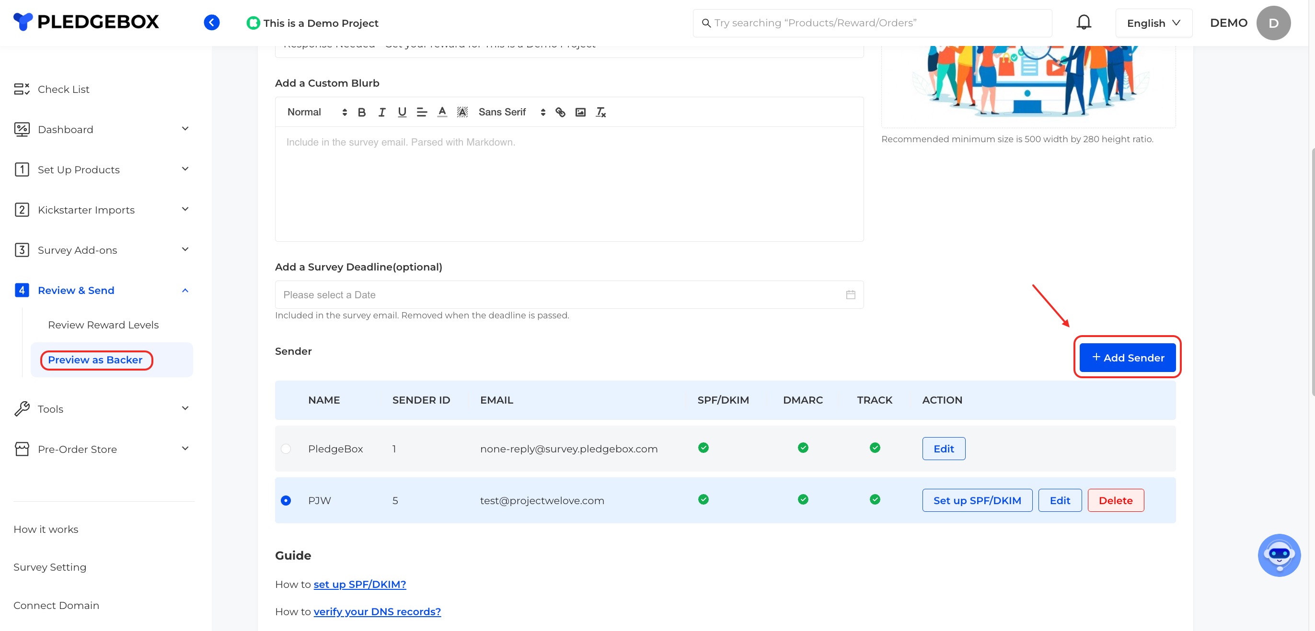Expand the Dashboard menu

tap(185, 129)
